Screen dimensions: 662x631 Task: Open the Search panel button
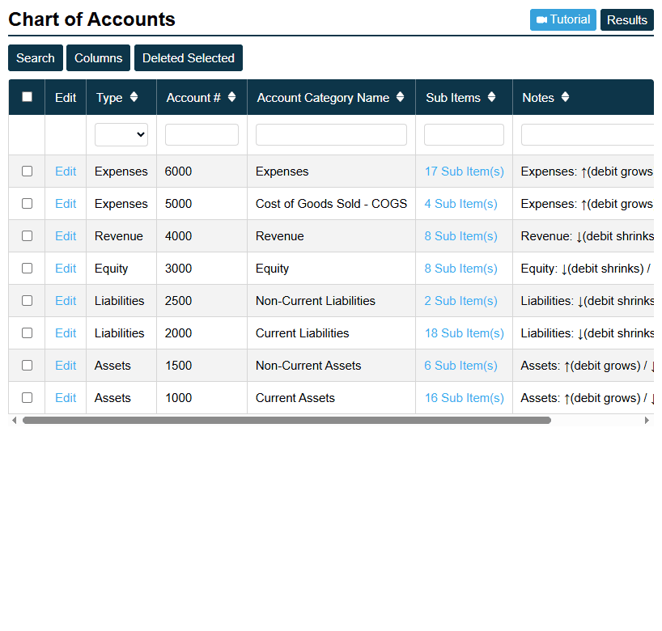coord(36,57)
